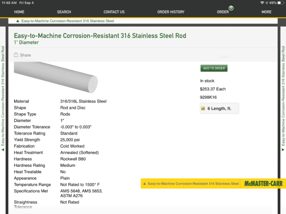This screenshot has height=214, width=286.
Task: Select the product title heading
Action: coord(100,36)
